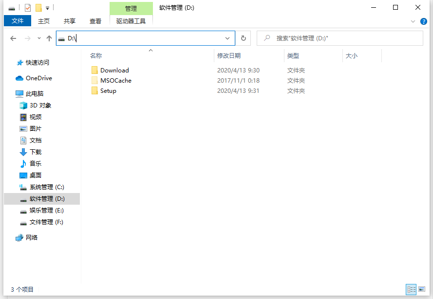Sort by the 名称 column header
The height and width of the screenshot is (299, 433).
(x=96, y=55)
